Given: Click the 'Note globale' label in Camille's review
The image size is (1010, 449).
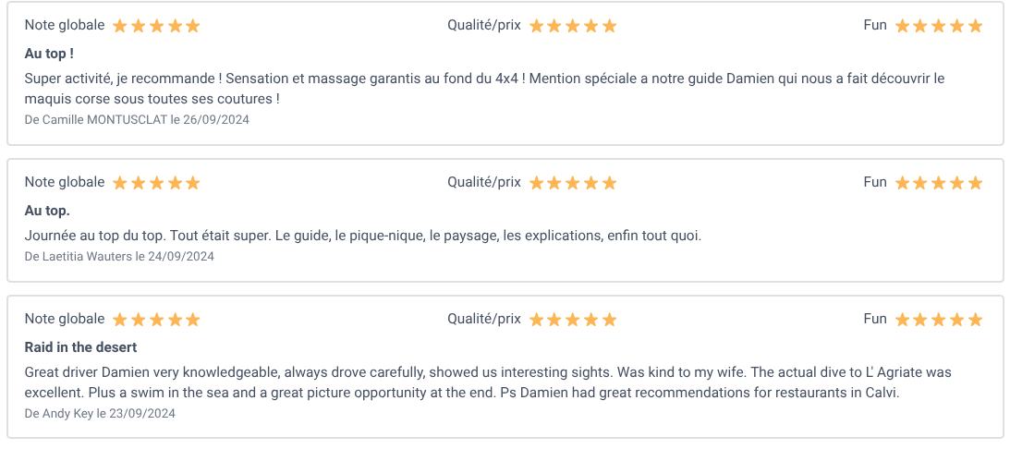Looking at the screenshot, I should [65, 25].
